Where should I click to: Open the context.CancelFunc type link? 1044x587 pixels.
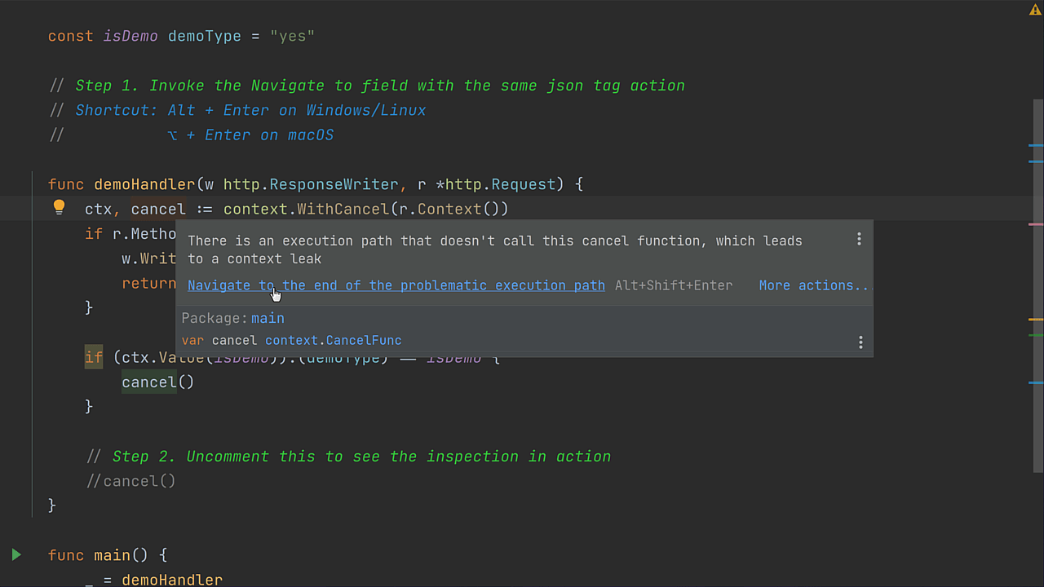334,340
